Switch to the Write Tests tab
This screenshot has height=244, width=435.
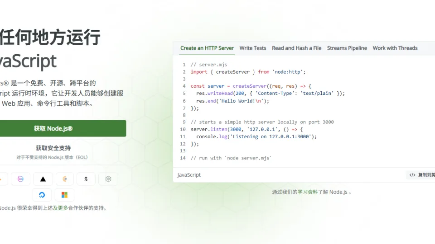click(x=253, y=48)
